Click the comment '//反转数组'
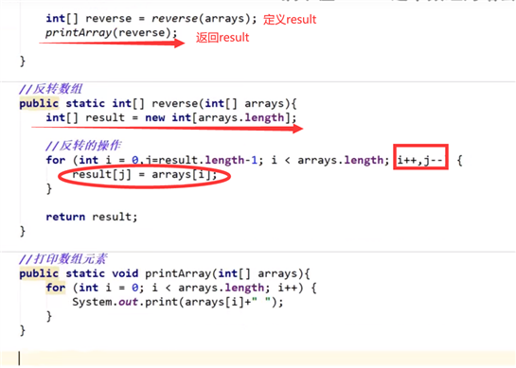 tap(51, 89)
